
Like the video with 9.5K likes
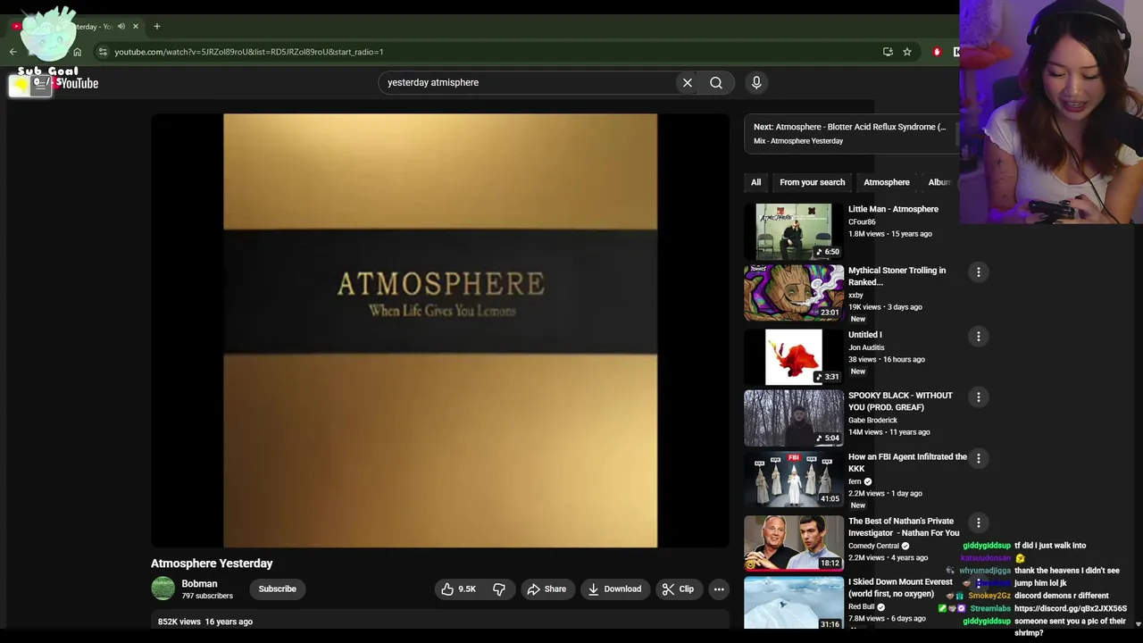[459, 589]
